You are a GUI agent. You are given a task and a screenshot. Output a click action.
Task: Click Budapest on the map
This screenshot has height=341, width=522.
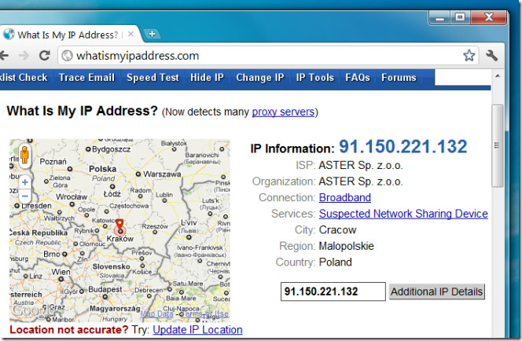click(x=105, y=289)
